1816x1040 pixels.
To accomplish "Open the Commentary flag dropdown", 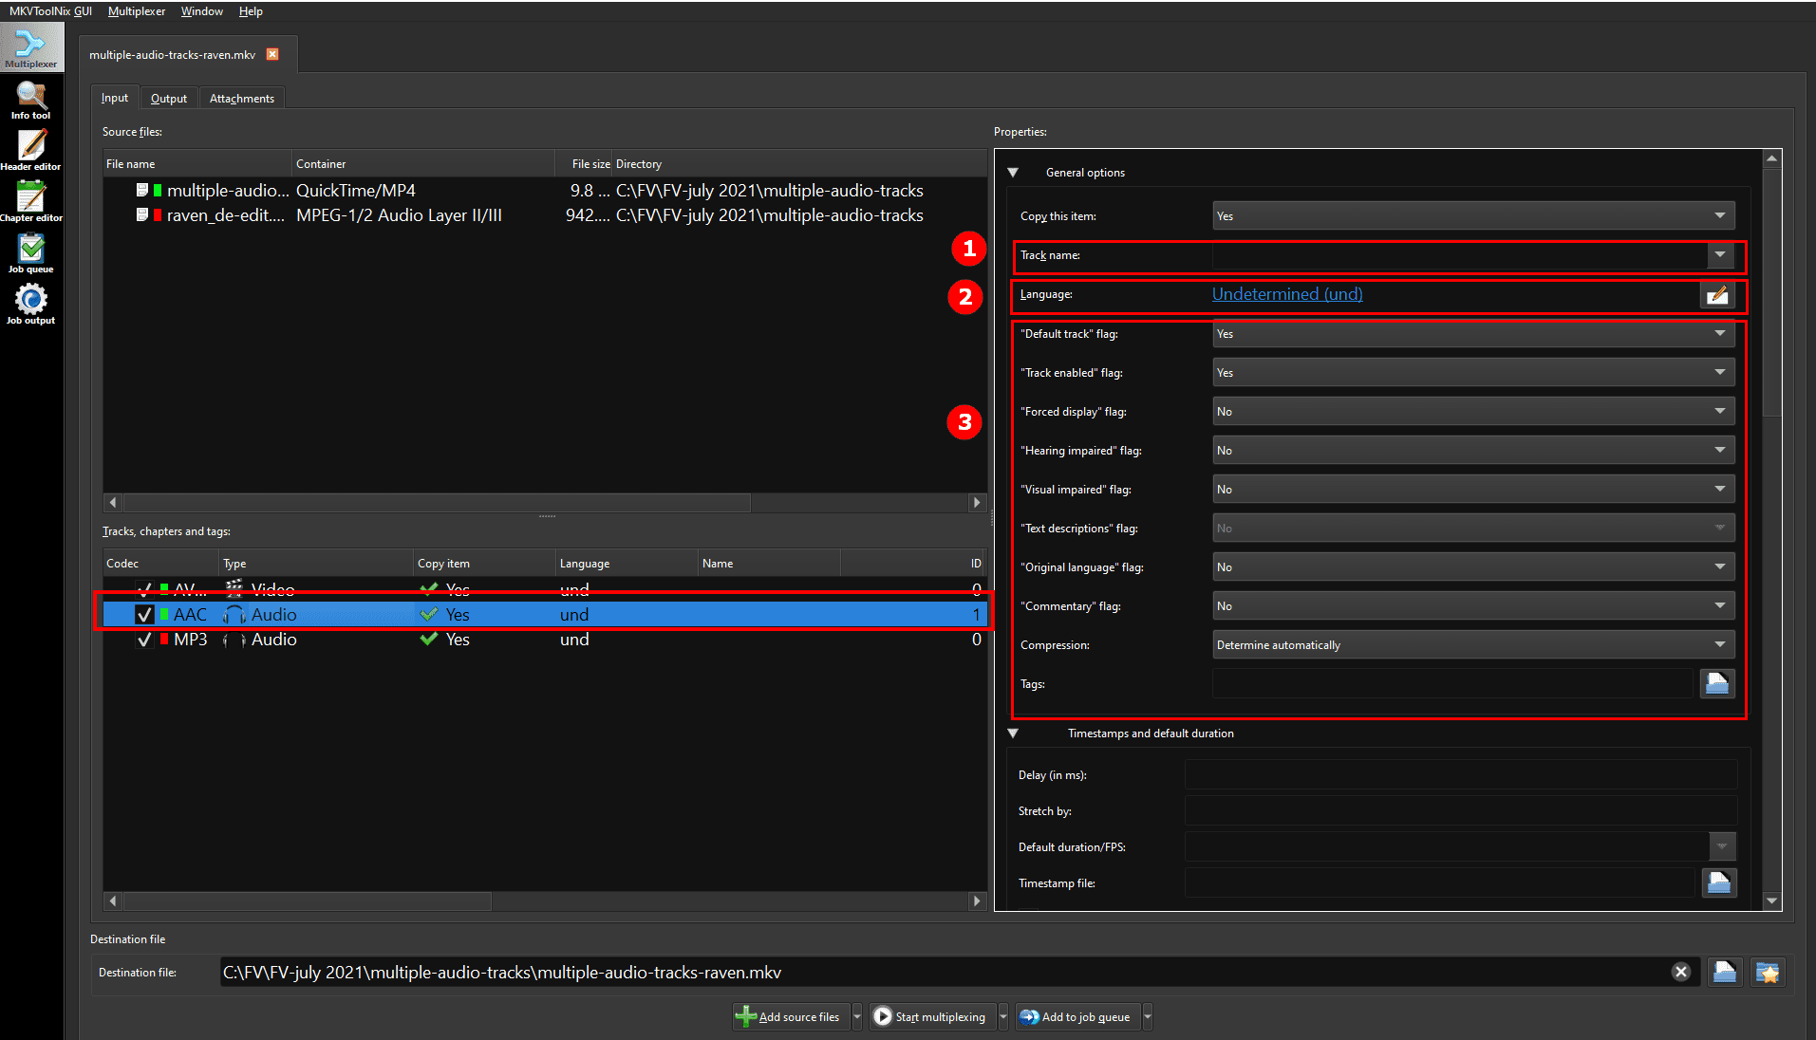I will (x=1473, y=605).
